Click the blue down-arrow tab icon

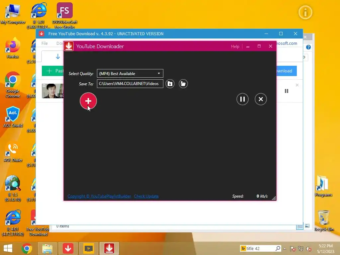tap(58, 56)
